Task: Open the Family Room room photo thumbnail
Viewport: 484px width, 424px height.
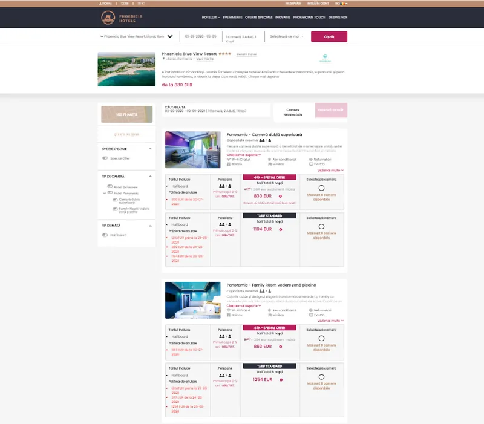Action: [193, 301]
